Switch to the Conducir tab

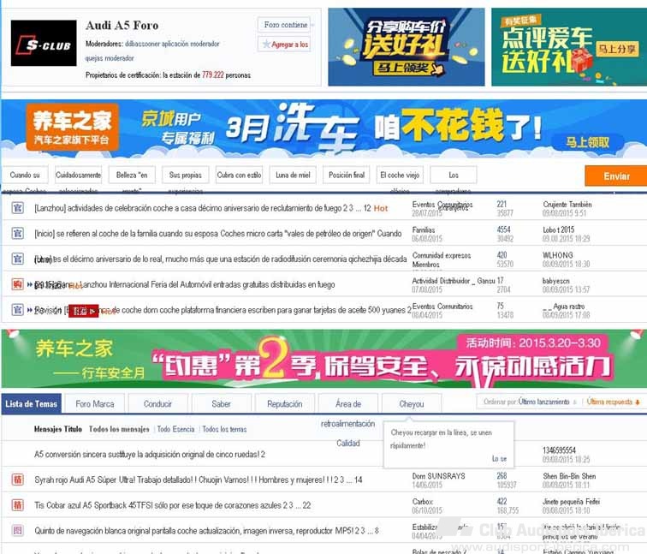coord(157,404)
